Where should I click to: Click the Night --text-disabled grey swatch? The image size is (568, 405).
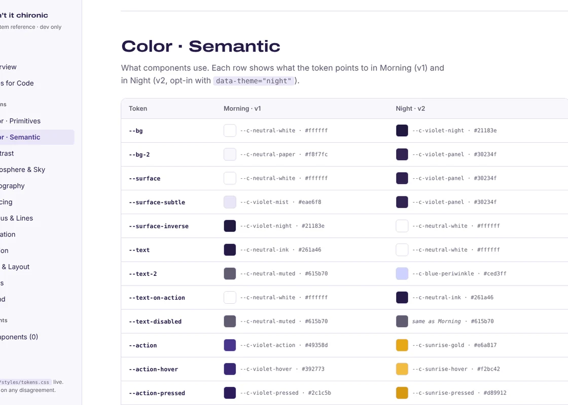[402, 321]
